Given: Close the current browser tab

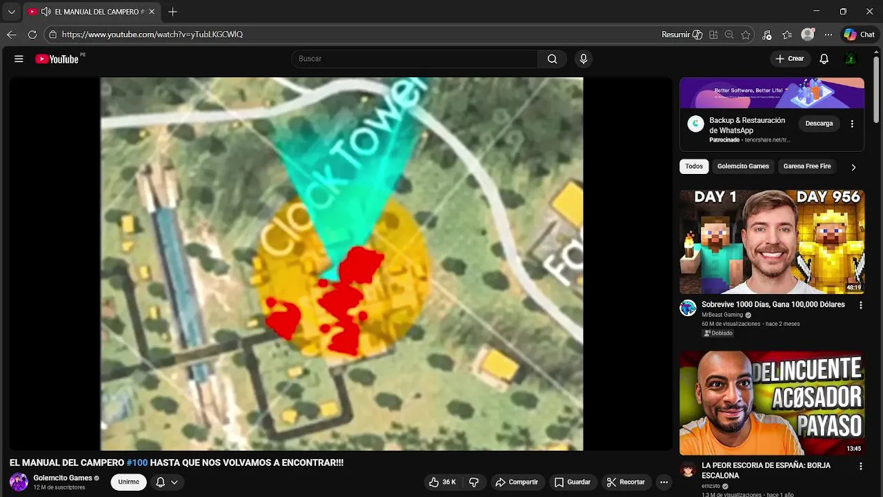Looking at the screenshot, I should point(151,12).
